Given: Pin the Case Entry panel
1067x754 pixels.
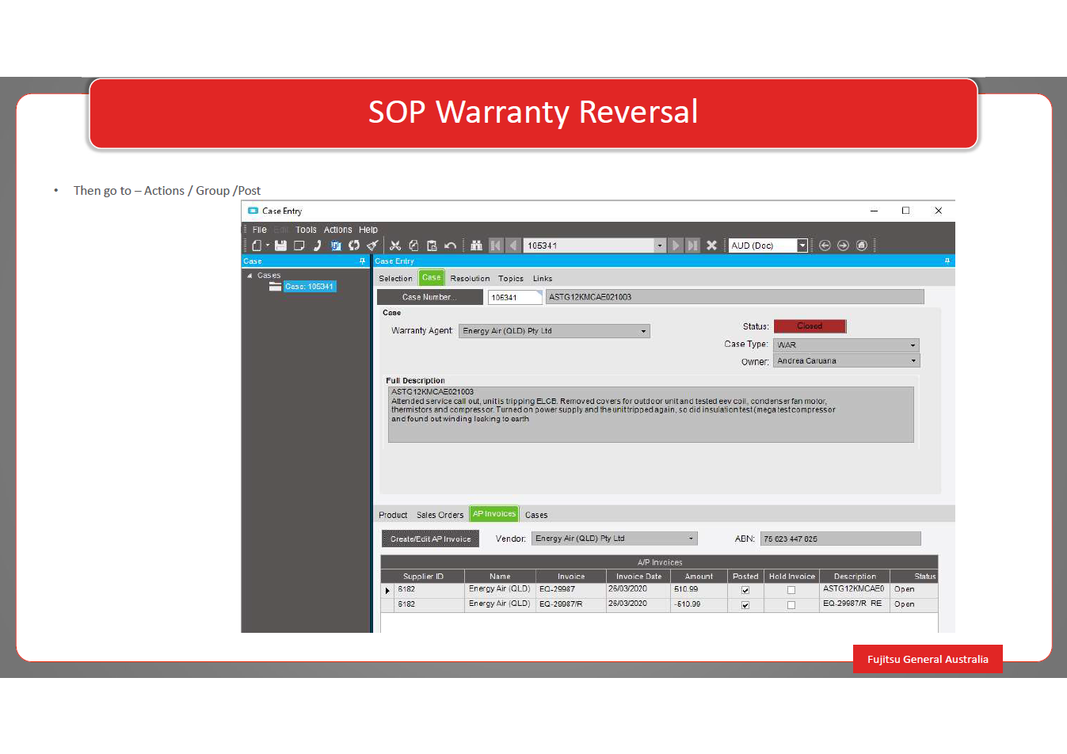Looking at the screenshot, I should [x=947, y=261].
